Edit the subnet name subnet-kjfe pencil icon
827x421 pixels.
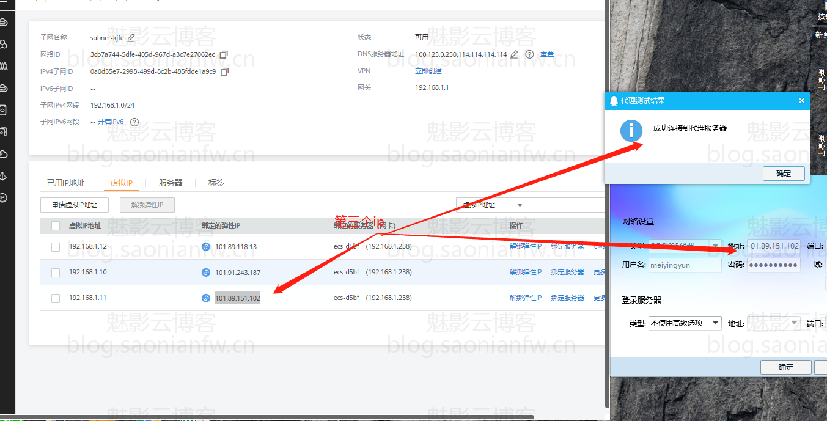pyautogui.click(x=131, y=38)
